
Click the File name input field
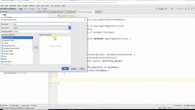[42, 24]
